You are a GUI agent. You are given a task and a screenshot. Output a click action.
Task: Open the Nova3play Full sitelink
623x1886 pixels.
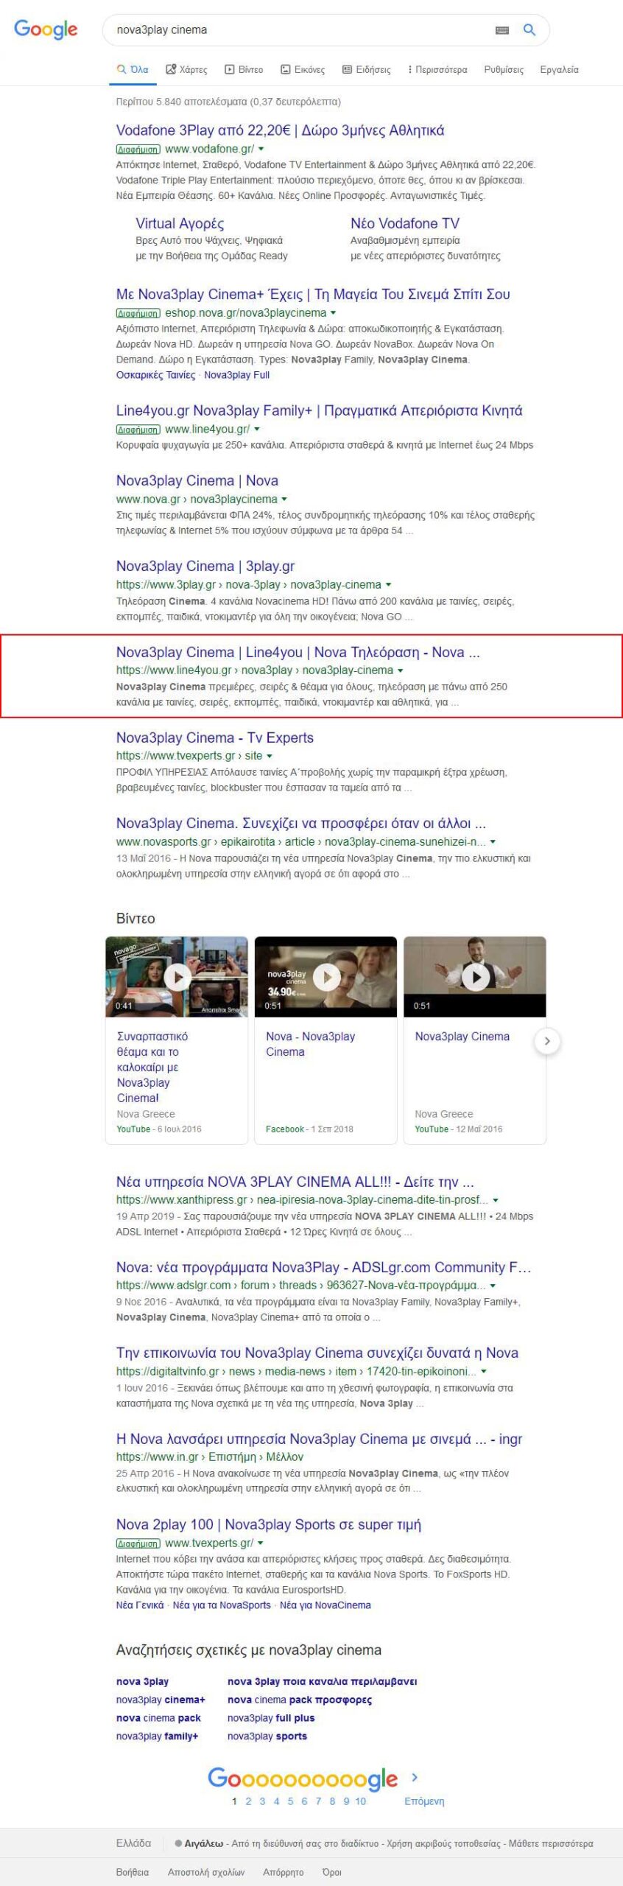tap(236, 375)
